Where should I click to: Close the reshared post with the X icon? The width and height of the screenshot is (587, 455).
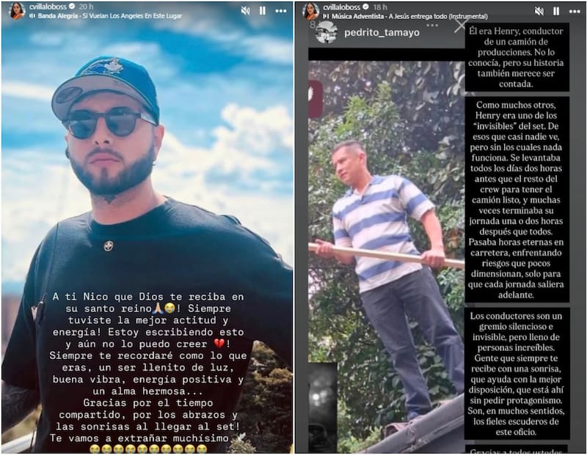coord(460,26)
